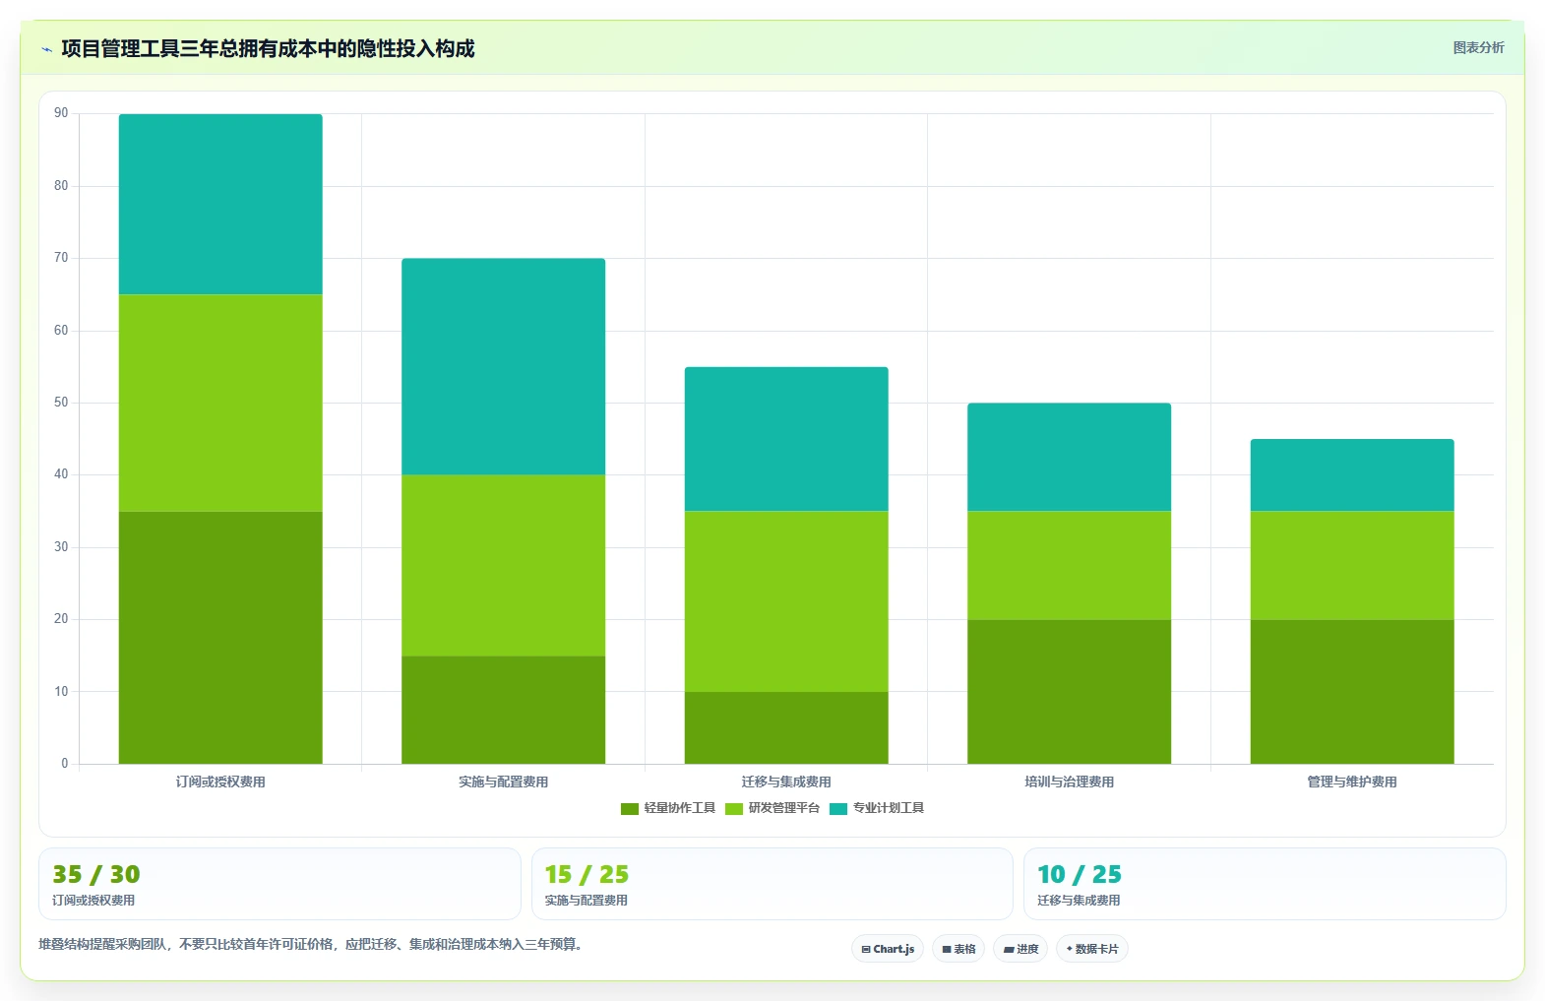
Task: Click dark green segment of 管理与维护费用 bar
Action: (x=1352, y=692)
